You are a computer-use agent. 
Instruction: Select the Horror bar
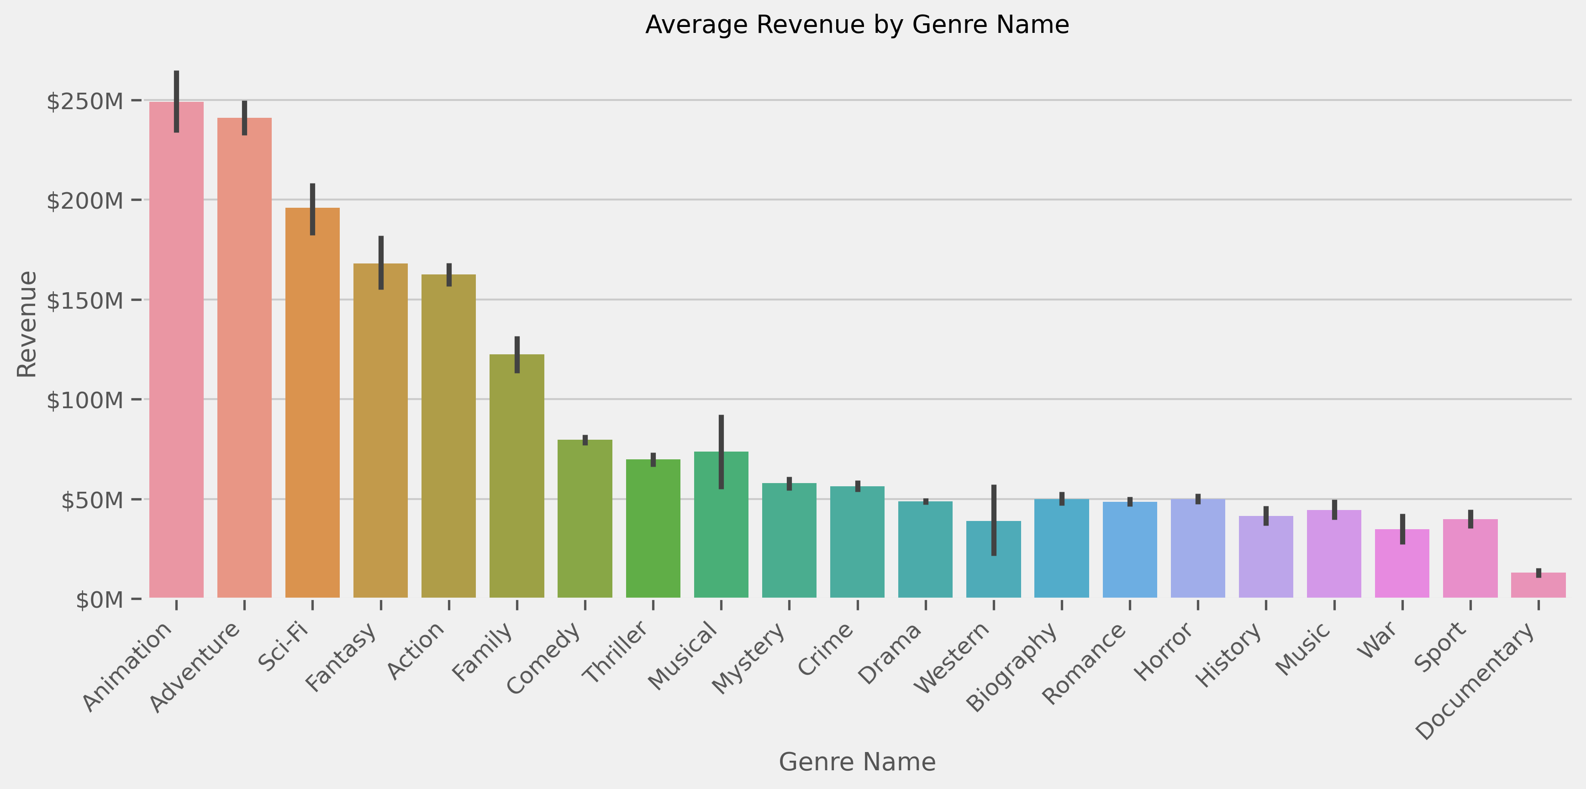[x=1198, y=548]
